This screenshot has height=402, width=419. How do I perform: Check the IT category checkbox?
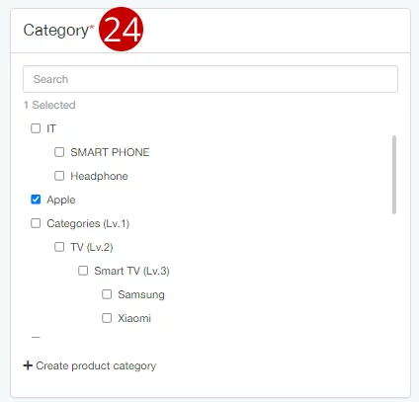[36, 128]
